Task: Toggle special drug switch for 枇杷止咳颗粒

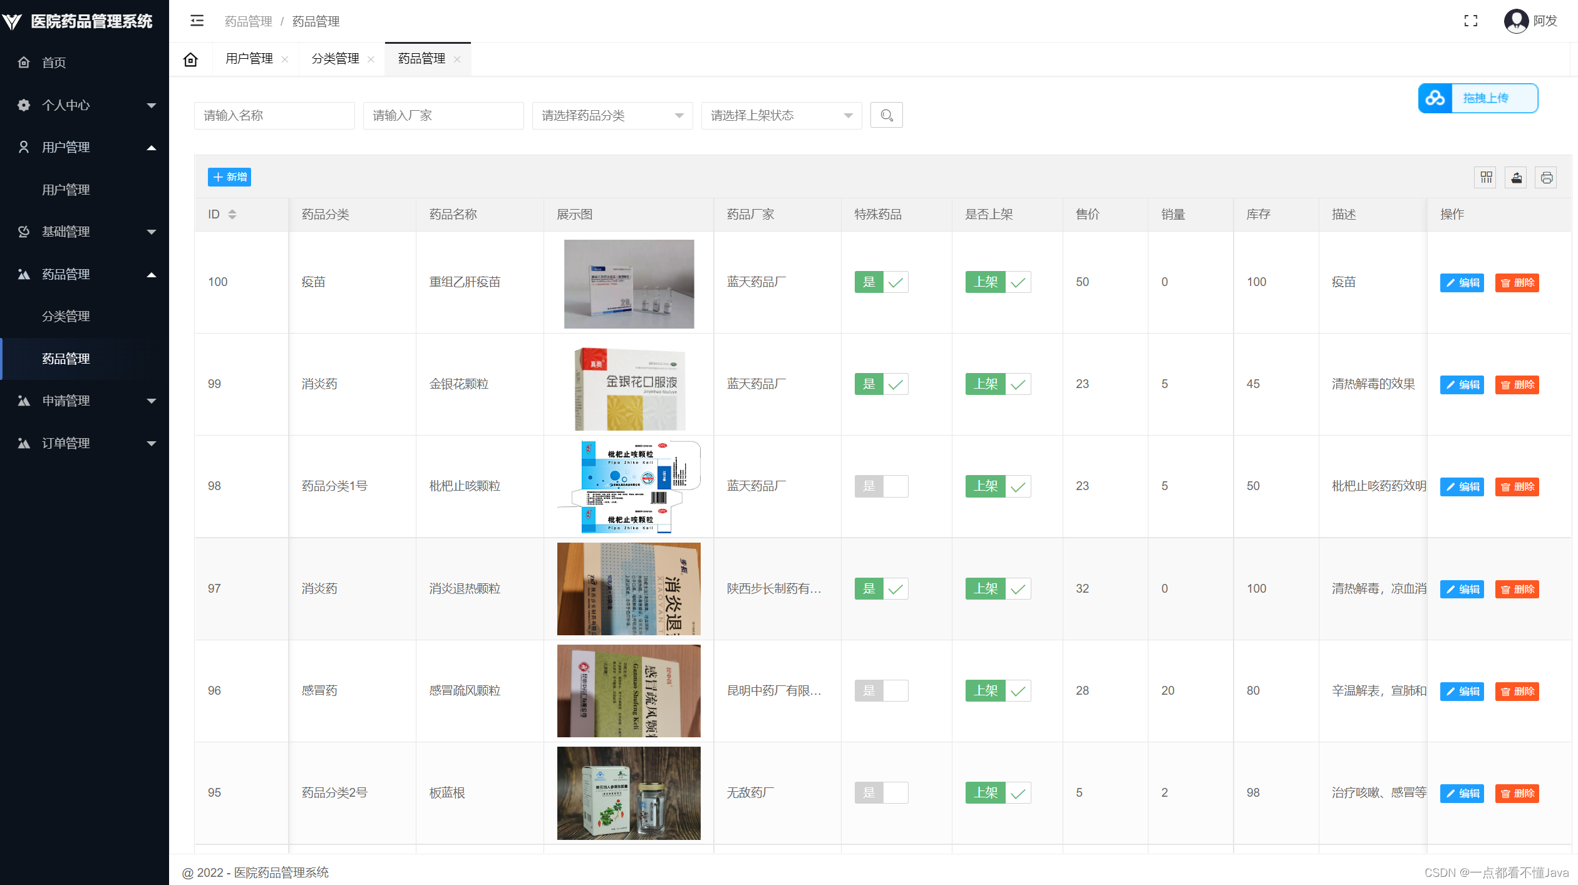Action: (x=881, y=486)
